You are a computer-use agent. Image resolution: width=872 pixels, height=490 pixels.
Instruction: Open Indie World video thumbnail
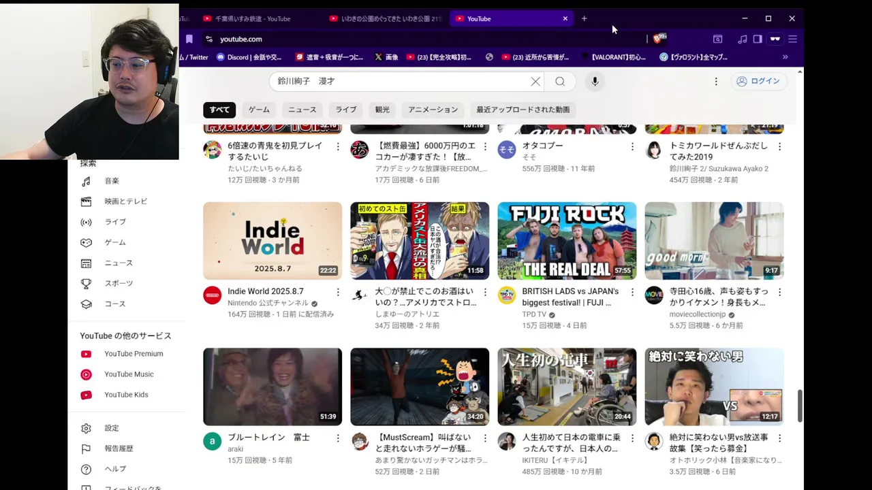tap(272, 241)
